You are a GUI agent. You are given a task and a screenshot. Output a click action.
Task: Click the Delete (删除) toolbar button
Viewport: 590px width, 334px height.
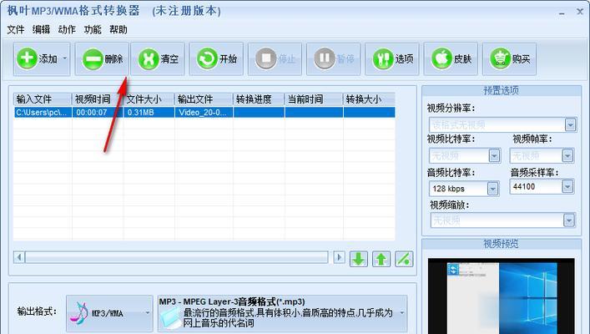[x=102, y=58]
